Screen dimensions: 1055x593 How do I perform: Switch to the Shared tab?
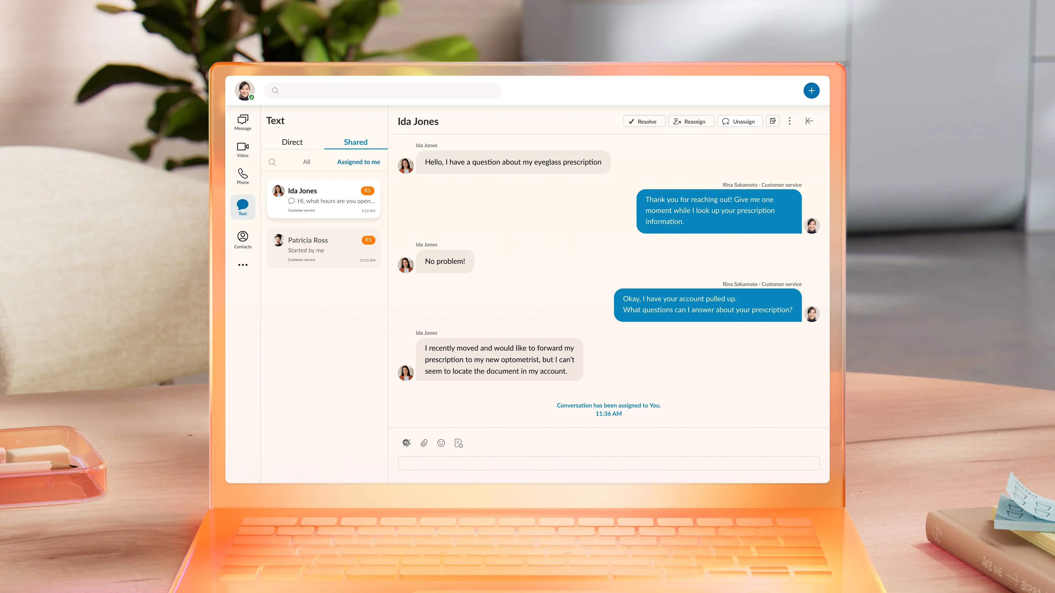[355, 142]
